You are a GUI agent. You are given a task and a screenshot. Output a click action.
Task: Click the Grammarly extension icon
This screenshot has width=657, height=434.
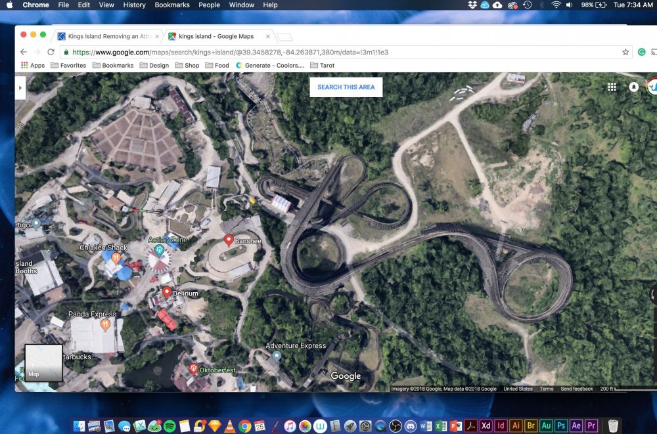(641, 52)
